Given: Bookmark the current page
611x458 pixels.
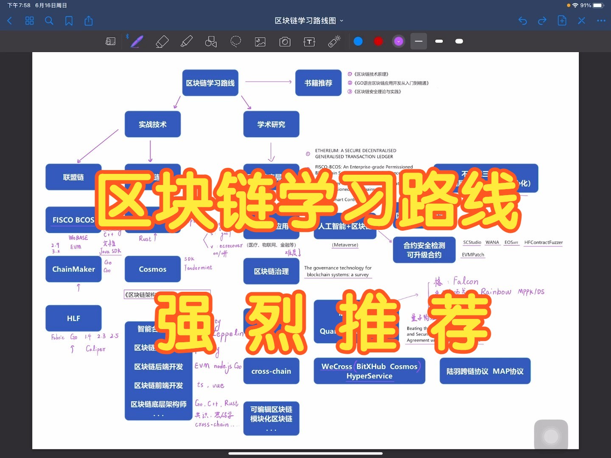Looking at the screenshot, I should tap(69, 21).
